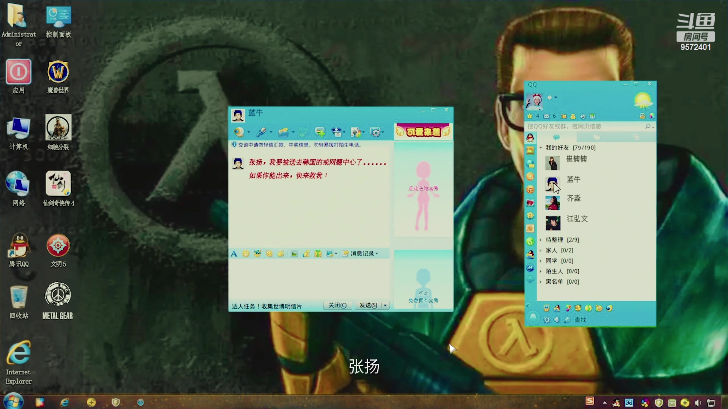Image resolution: width=728 pixels, height=409 pixels.
Task: Click 点此送她QQ秀 link
Action: click(423, 188)
